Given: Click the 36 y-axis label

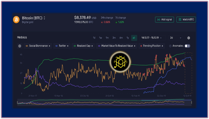Looking at the screenshot, I should point(21,63).
